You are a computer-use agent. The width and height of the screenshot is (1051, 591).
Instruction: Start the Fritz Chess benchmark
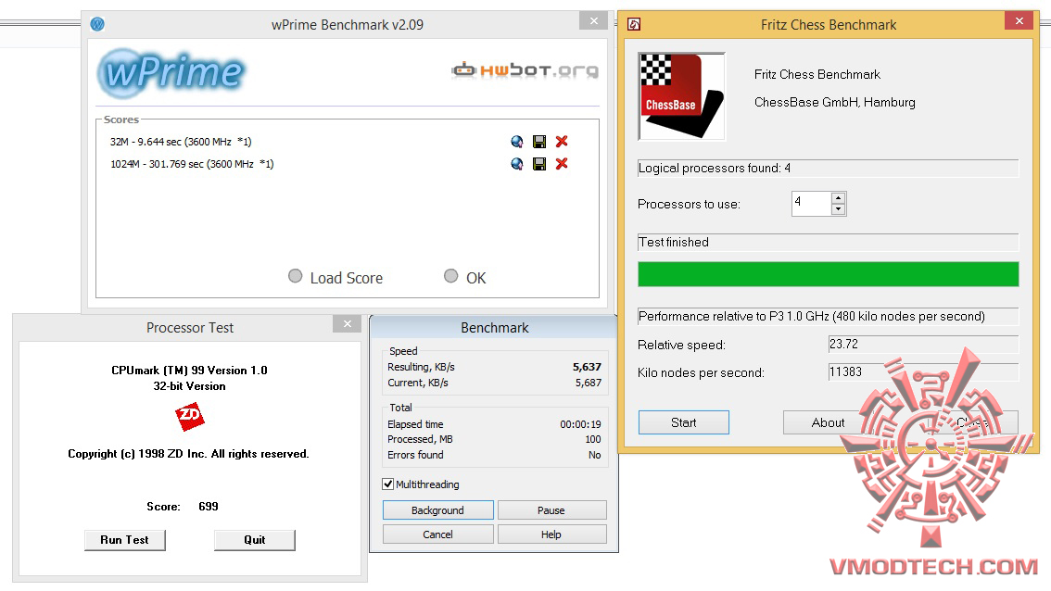coord(684,422)
